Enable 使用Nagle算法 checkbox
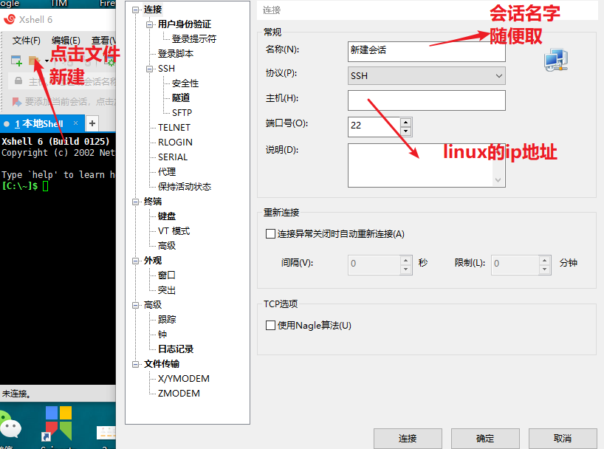 click(270, 326)
